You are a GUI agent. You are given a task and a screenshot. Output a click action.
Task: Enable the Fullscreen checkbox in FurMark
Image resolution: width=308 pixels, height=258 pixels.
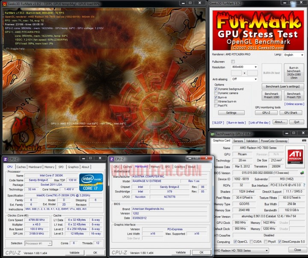coord(233,62)
